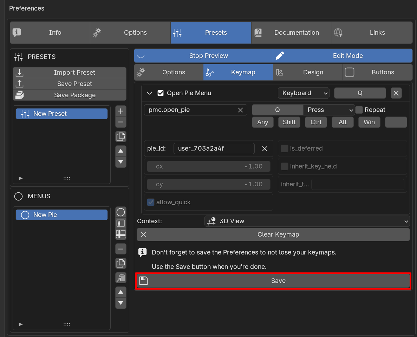
Task: Click the menus list grip handle
Action: [67, 324]
